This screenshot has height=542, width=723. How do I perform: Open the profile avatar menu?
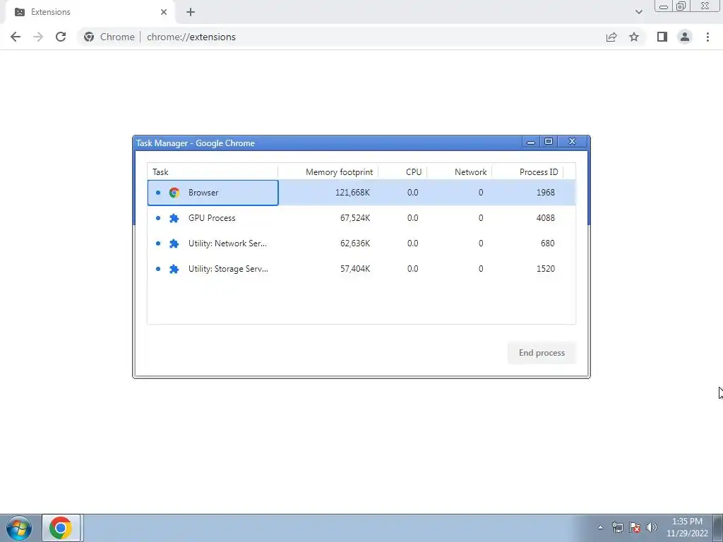point(685,37)
